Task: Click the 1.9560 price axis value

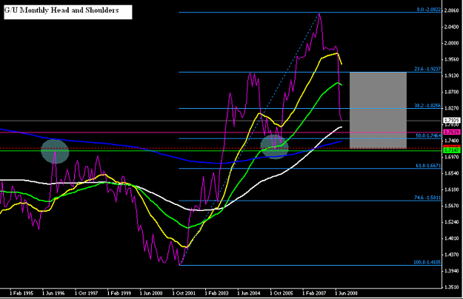Action: click(451, 59)
